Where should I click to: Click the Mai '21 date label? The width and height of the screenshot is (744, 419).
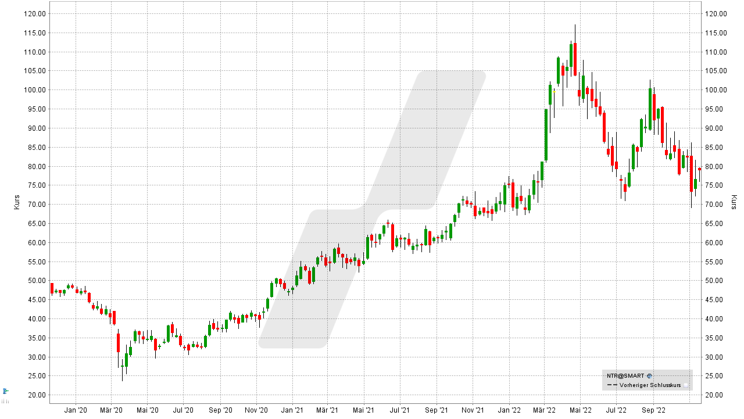(x=364, y=410)
